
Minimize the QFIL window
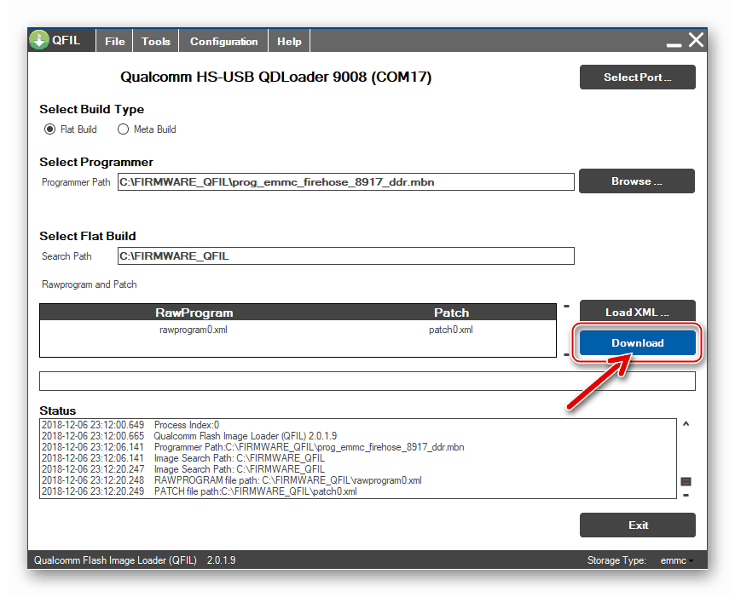pyautogui.click(x=674, y=45)
